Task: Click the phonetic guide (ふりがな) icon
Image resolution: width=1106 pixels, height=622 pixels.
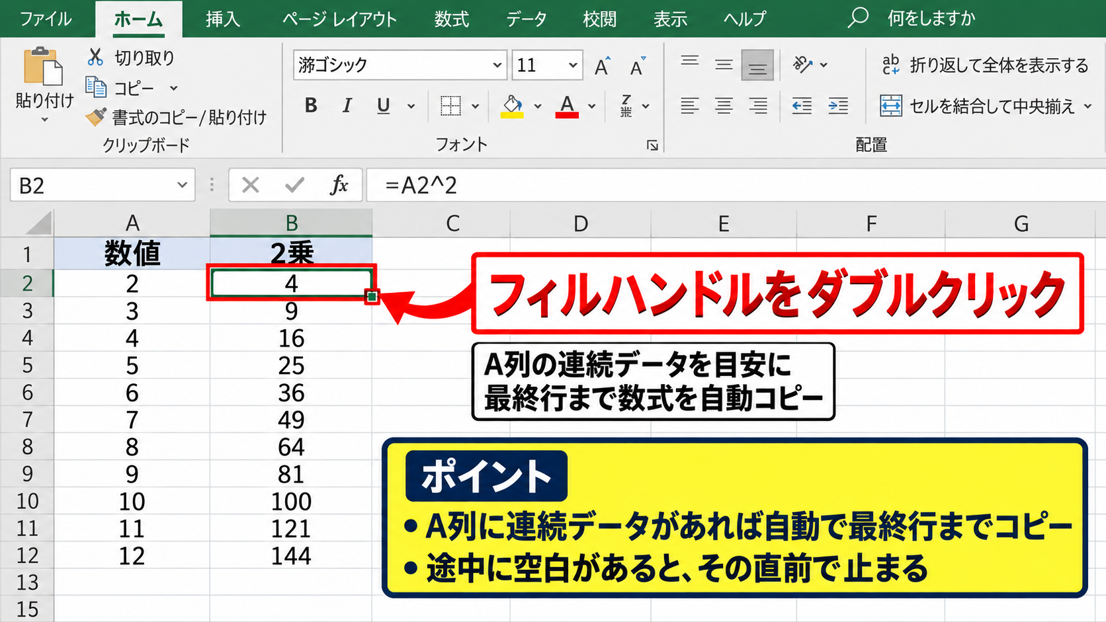Action: tap(626, 106)
